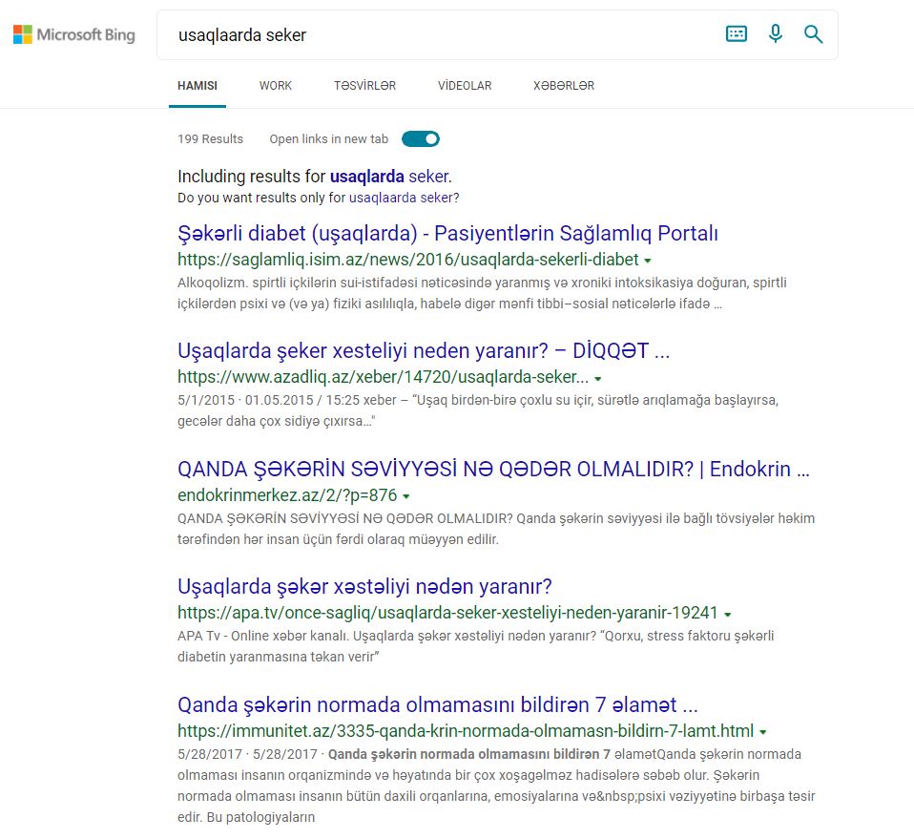This screenshot has height=839, width=914.
Task: Open the 'Şəkərli diabet (uşaqlarda)' result
Action: [448, 233]
